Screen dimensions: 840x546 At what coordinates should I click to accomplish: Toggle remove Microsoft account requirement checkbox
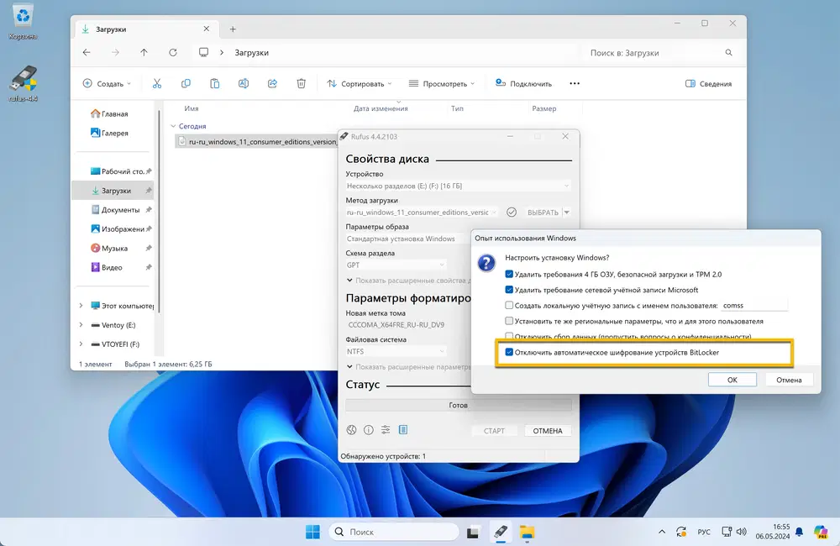[x=509, y=290]
